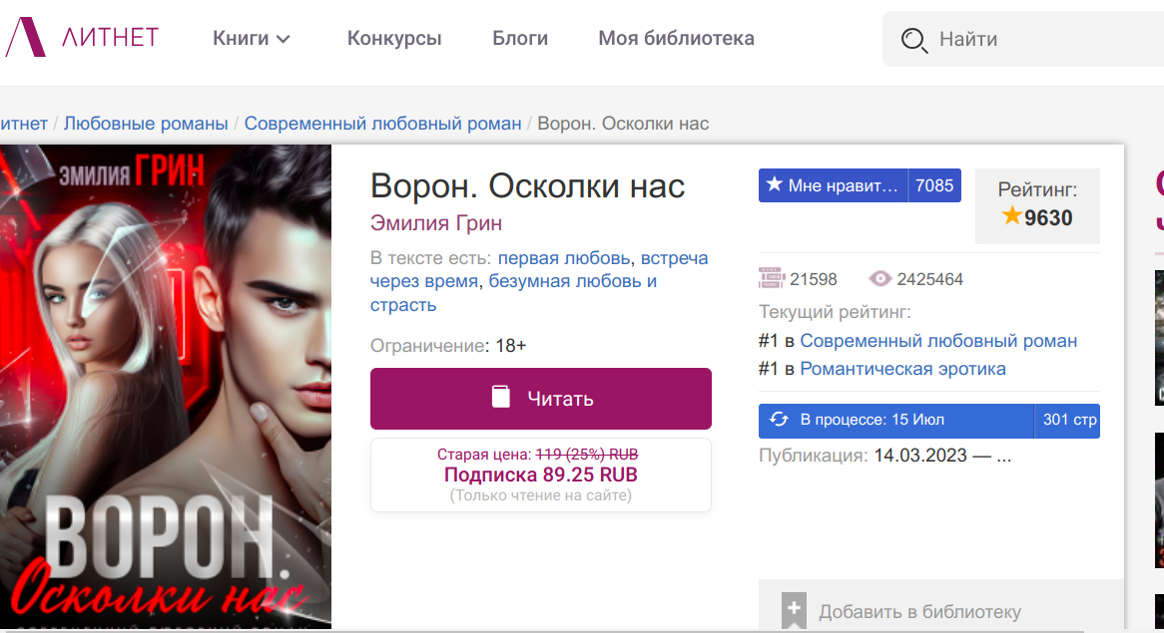
Task: Click 'Добавить в библиотеку' button
Action: coord(919,612)
